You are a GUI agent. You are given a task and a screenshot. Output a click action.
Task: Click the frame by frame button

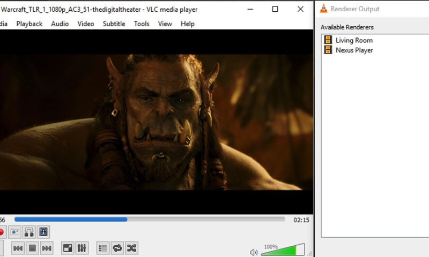coord(43,232)
